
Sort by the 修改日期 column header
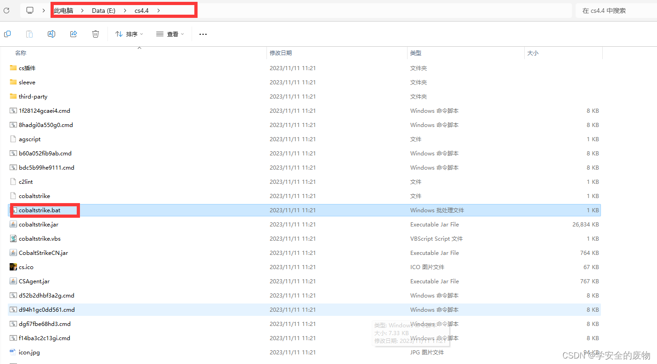tap(281, 53)
